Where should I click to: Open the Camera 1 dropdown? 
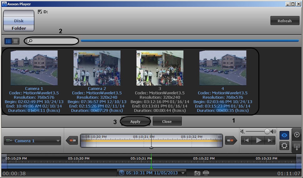click(32, 141)
